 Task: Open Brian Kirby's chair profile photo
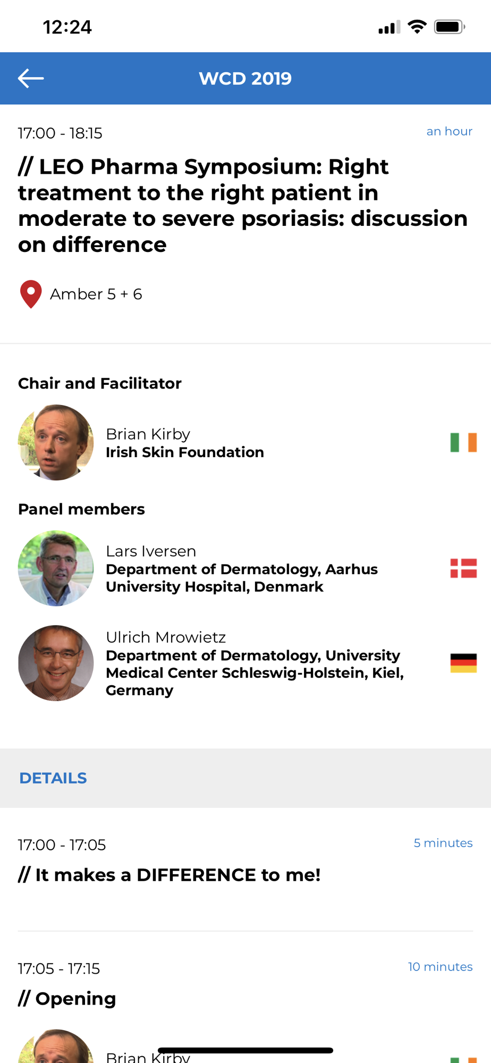tap(56, 442)
